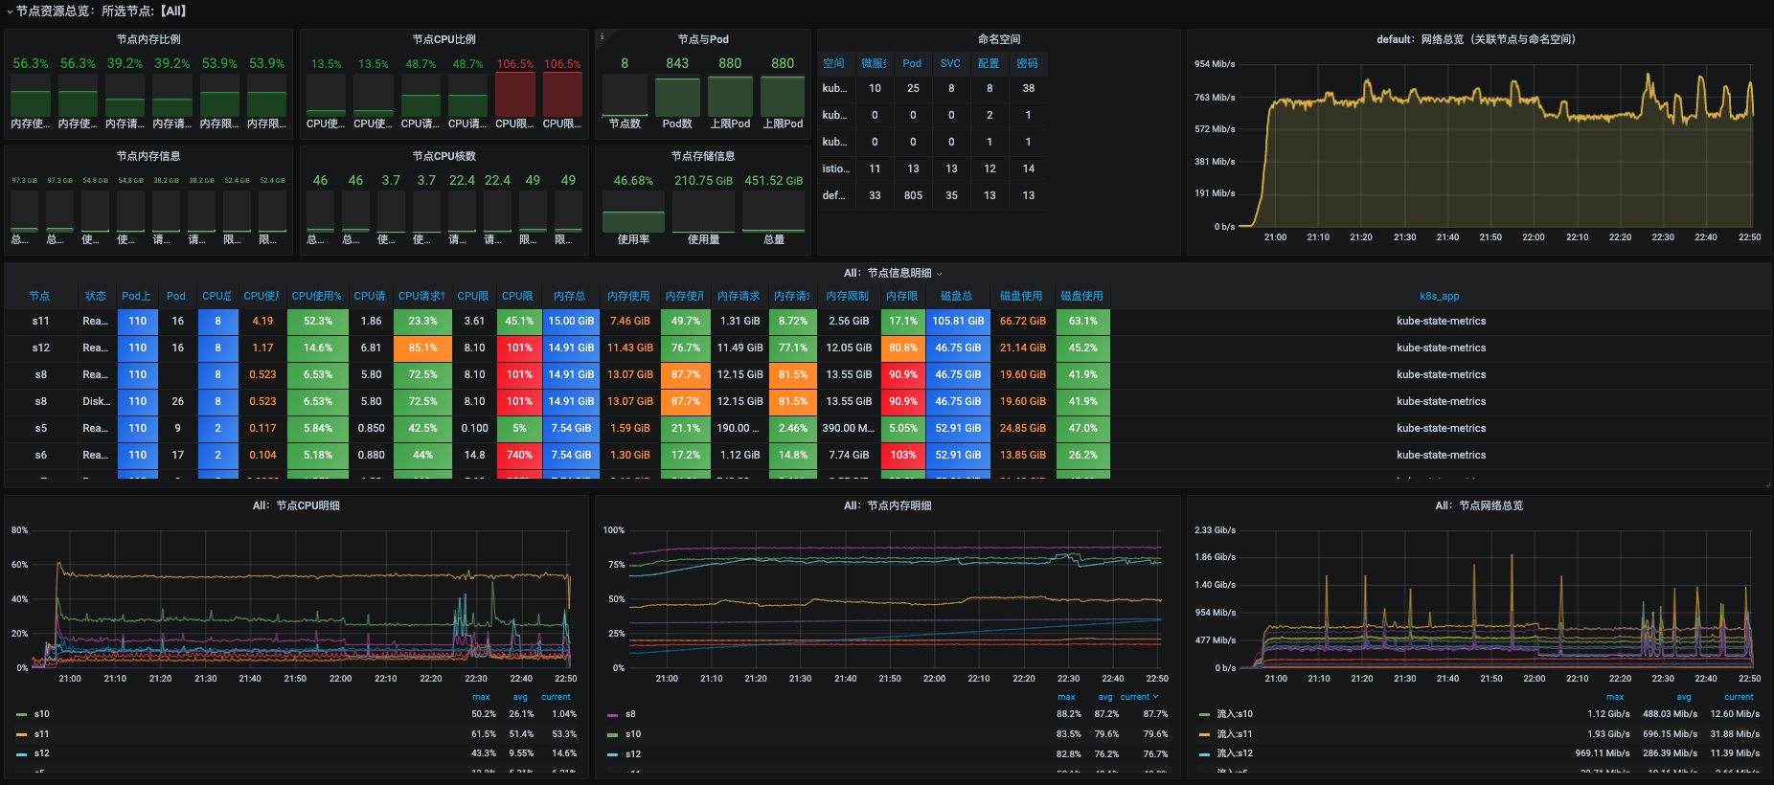Sort node table by CPU使用% header
Image resolution: width=1774 pixels, height=785 pixels.
click(x=317, y=296)
